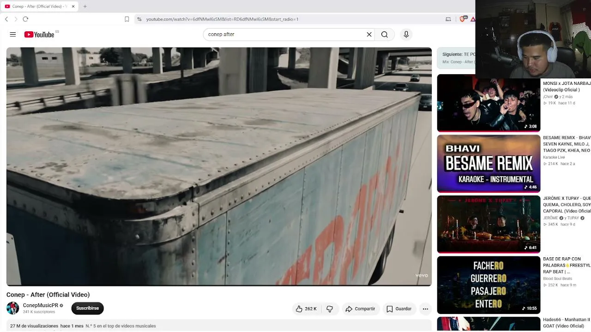Open the cast/media icon in the address bar
This screenshot has height=332, width=591.
[448, 19]
